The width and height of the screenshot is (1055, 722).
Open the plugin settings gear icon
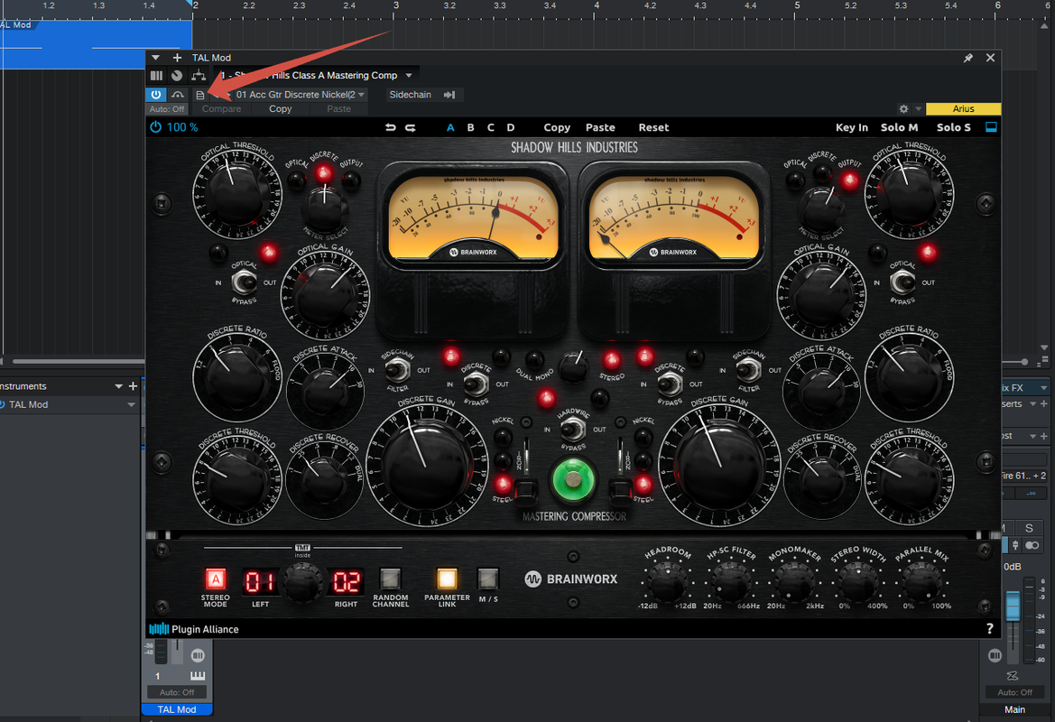[903, 109]
